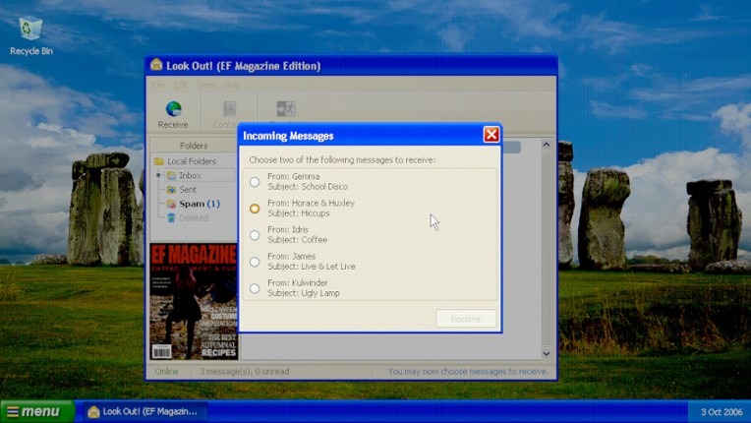751x423 pixels.
Task: Toggle the Horace & Huxley Hiccups message
Action: (x=255, y=209)
